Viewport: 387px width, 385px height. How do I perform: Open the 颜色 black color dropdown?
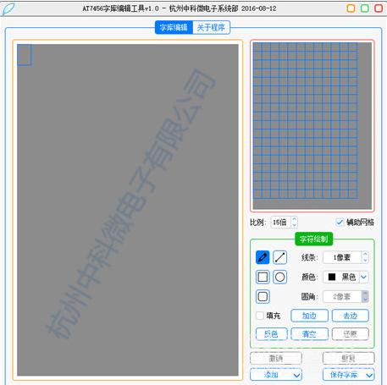pyautogui.click(x=363, y=277)
